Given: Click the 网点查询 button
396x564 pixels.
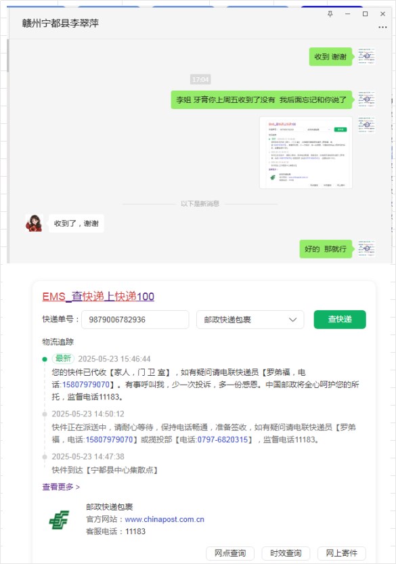Looking at the screenshot, I should pos(230,553).
